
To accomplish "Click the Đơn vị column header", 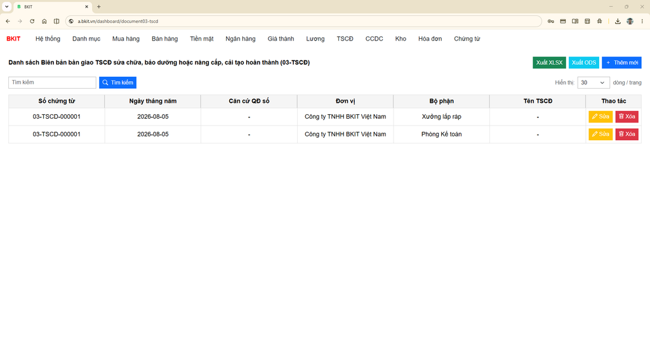I will 345,101.
